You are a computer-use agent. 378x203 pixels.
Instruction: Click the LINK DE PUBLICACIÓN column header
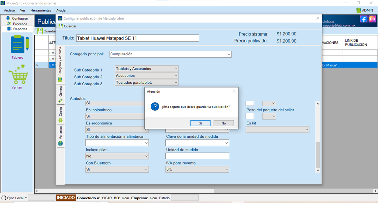coord(360,43)
